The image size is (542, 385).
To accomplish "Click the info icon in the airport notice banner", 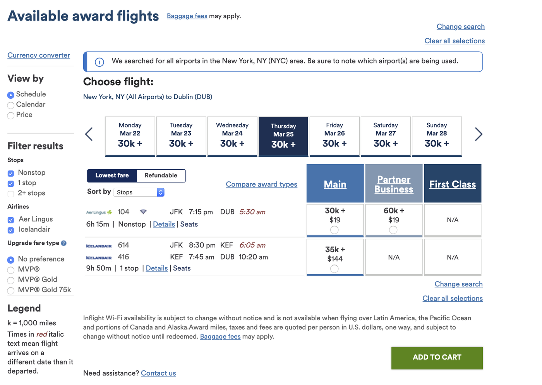I will click(99, 62).
